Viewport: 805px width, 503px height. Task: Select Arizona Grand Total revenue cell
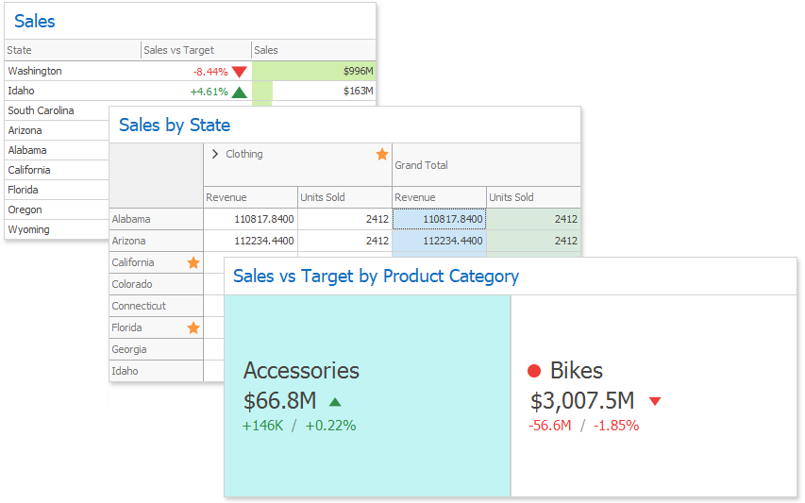tap(439, 241)
